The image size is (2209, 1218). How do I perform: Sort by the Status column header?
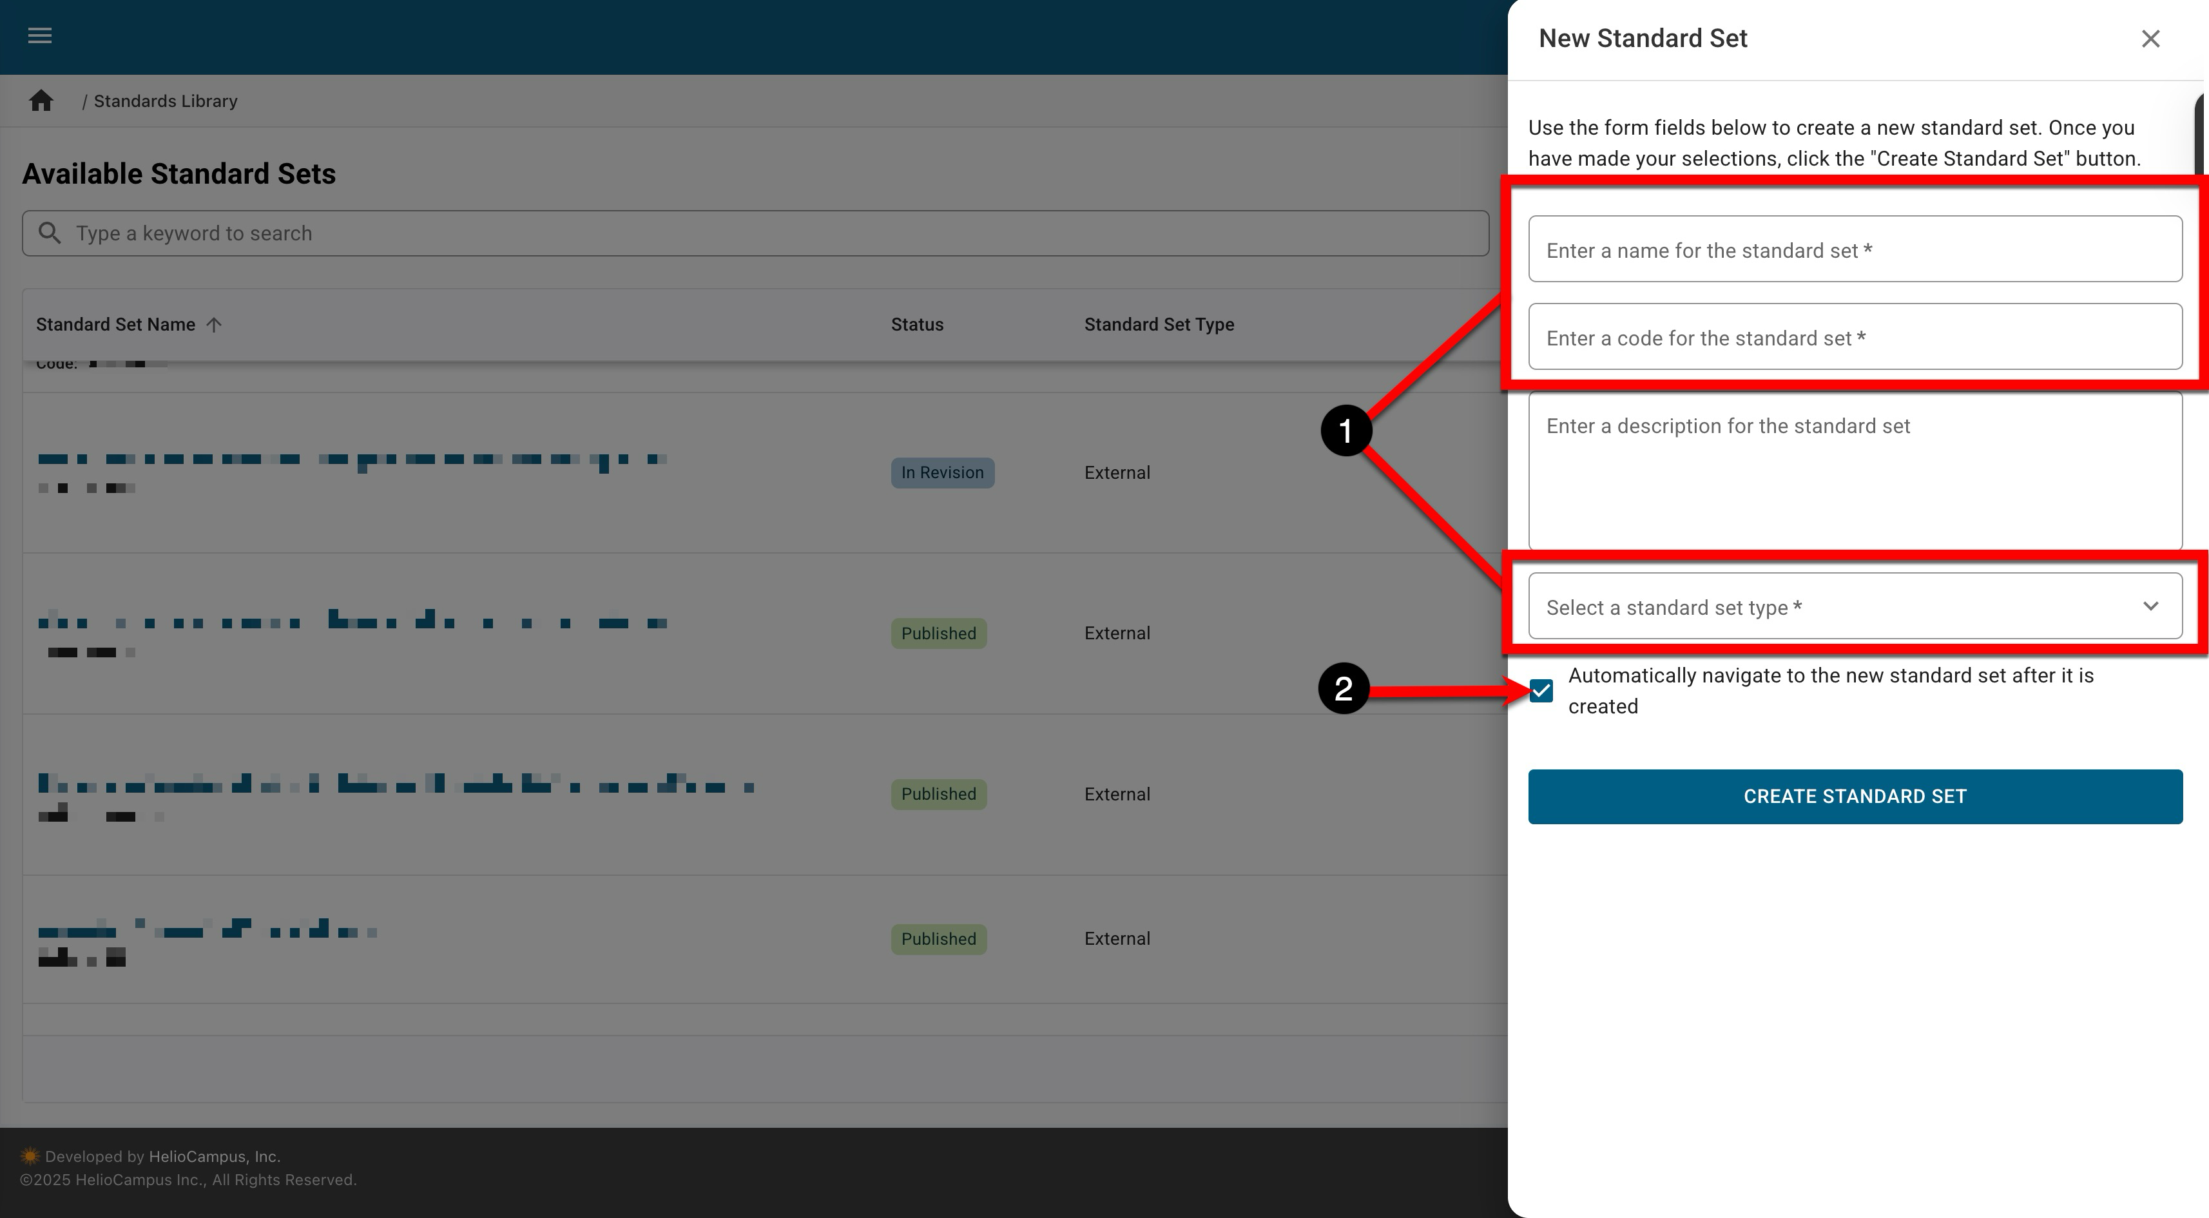tap(917, 325)
